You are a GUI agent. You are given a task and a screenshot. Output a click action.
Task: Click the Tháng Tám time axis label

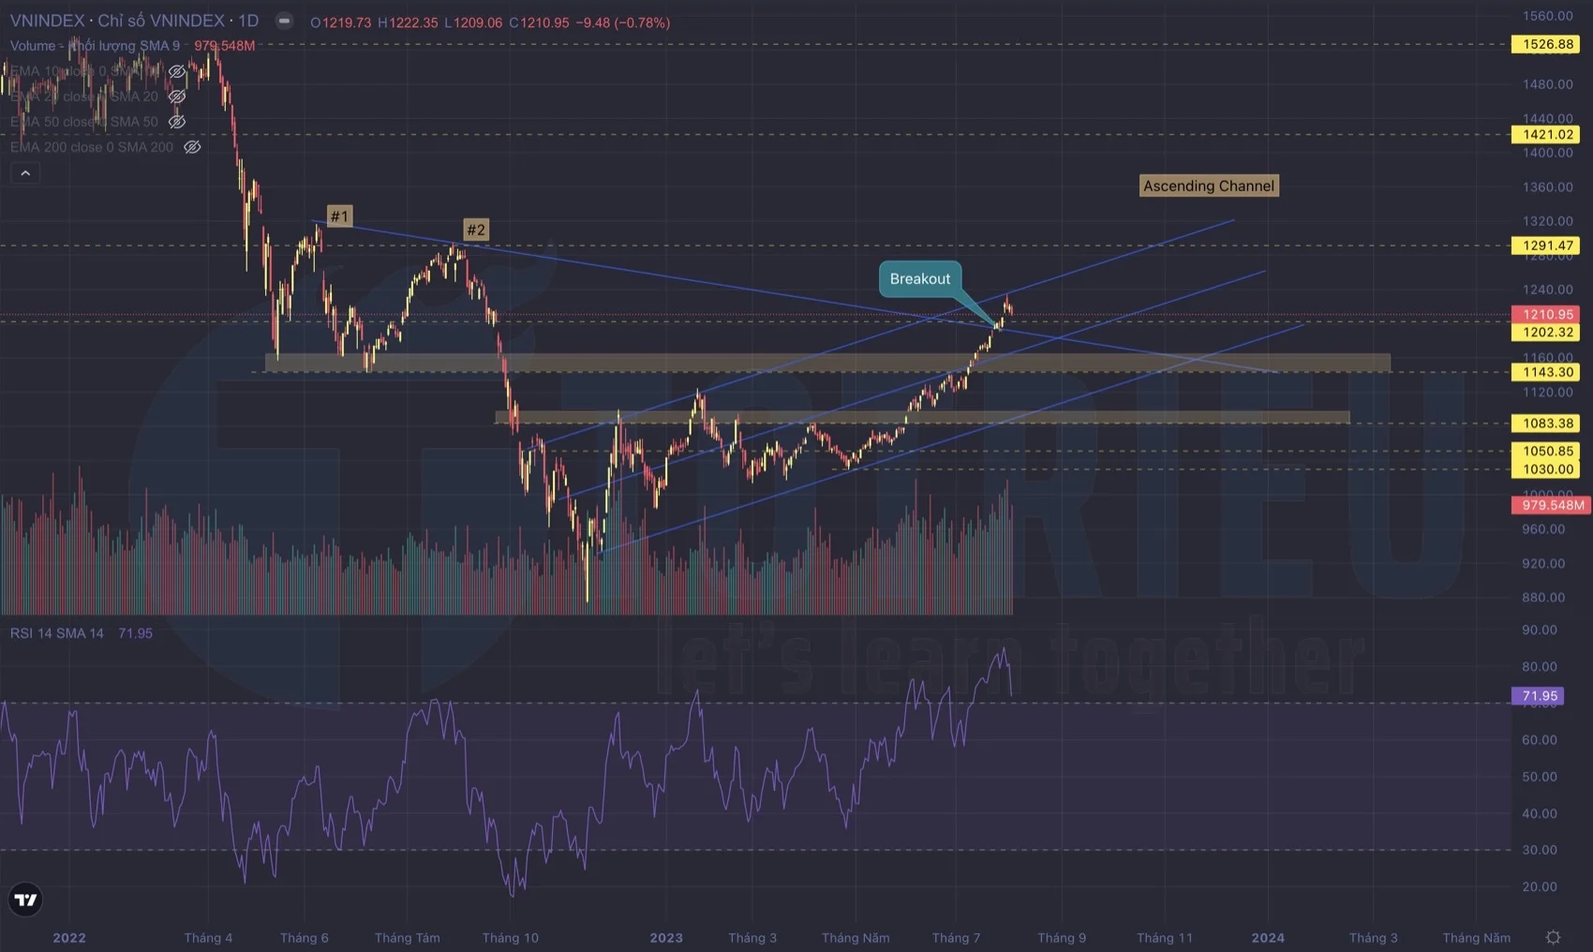407,938
